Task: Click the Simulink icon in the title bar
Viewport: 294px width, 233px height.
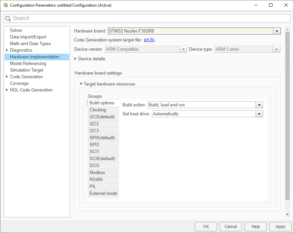Action: pos(5,5)
